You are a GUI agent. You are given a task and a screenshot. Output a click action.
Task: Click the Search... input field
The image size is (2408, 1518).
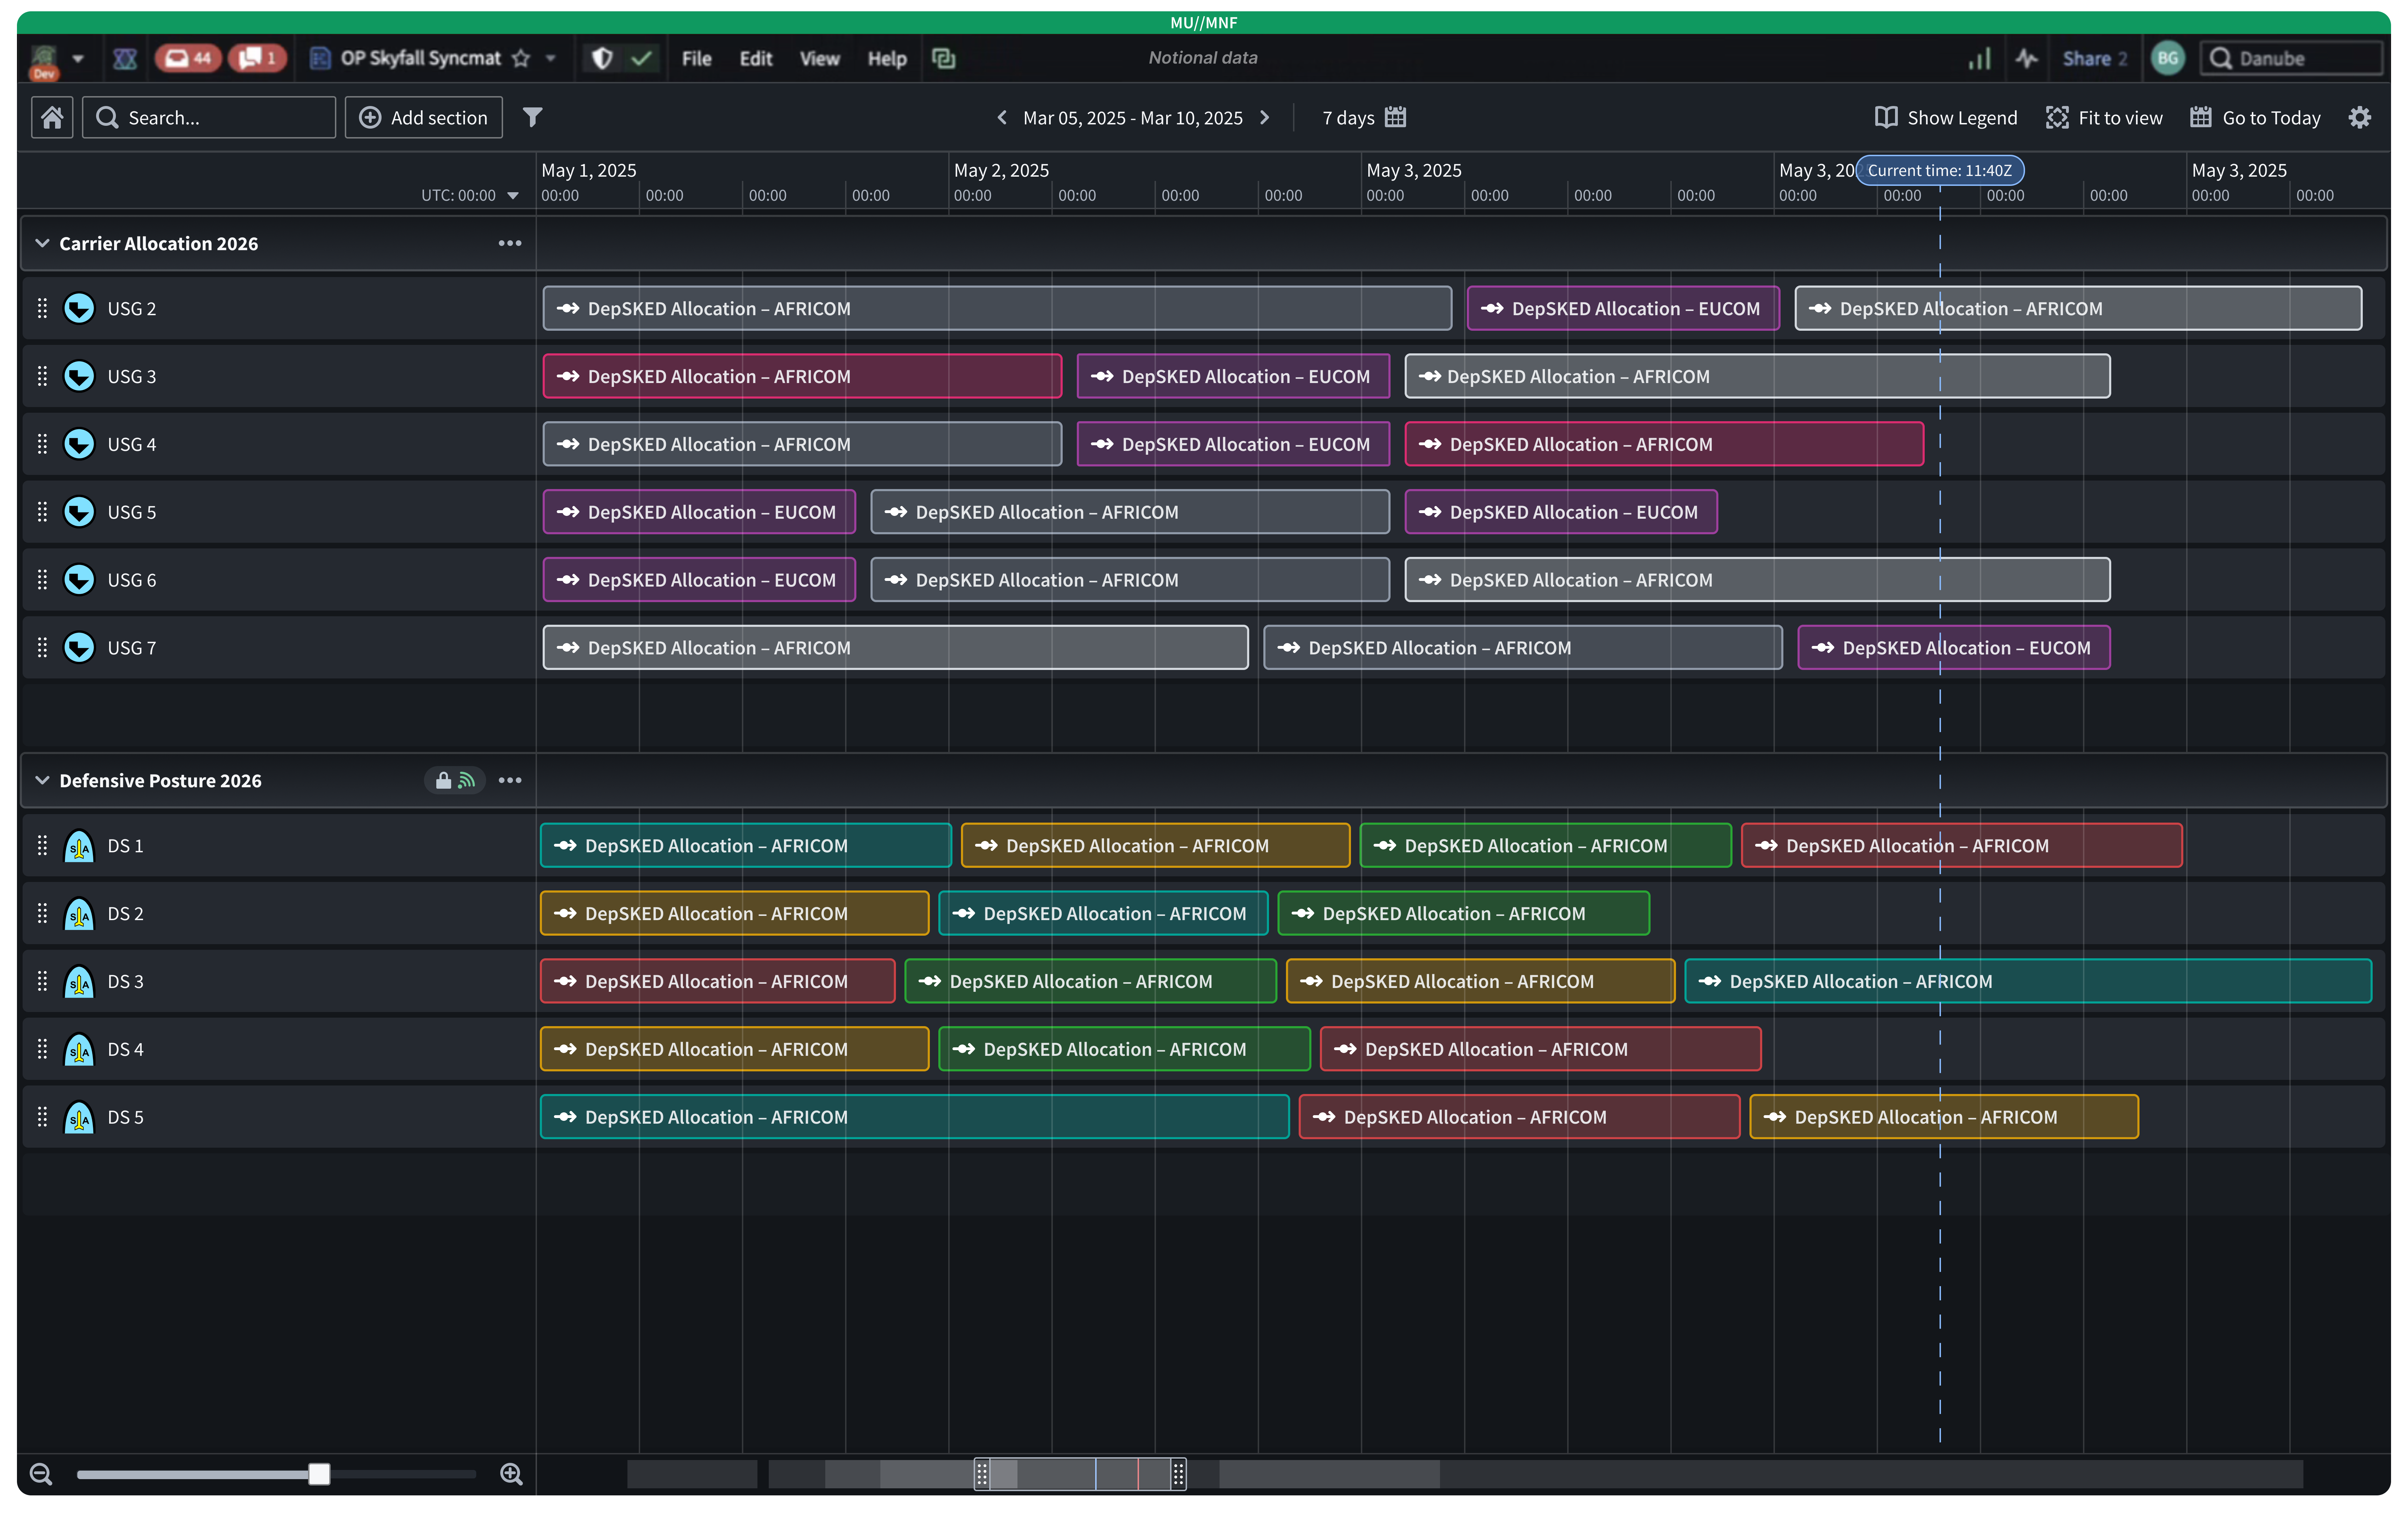point(209,118)
